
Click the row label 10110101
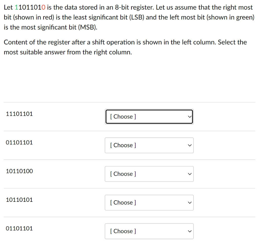coord(19,200)
